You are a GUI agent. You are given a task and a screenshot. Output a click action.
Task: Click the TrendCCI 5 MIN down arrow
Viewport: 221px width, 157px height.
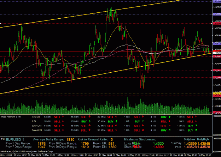[x=63, y=130]
